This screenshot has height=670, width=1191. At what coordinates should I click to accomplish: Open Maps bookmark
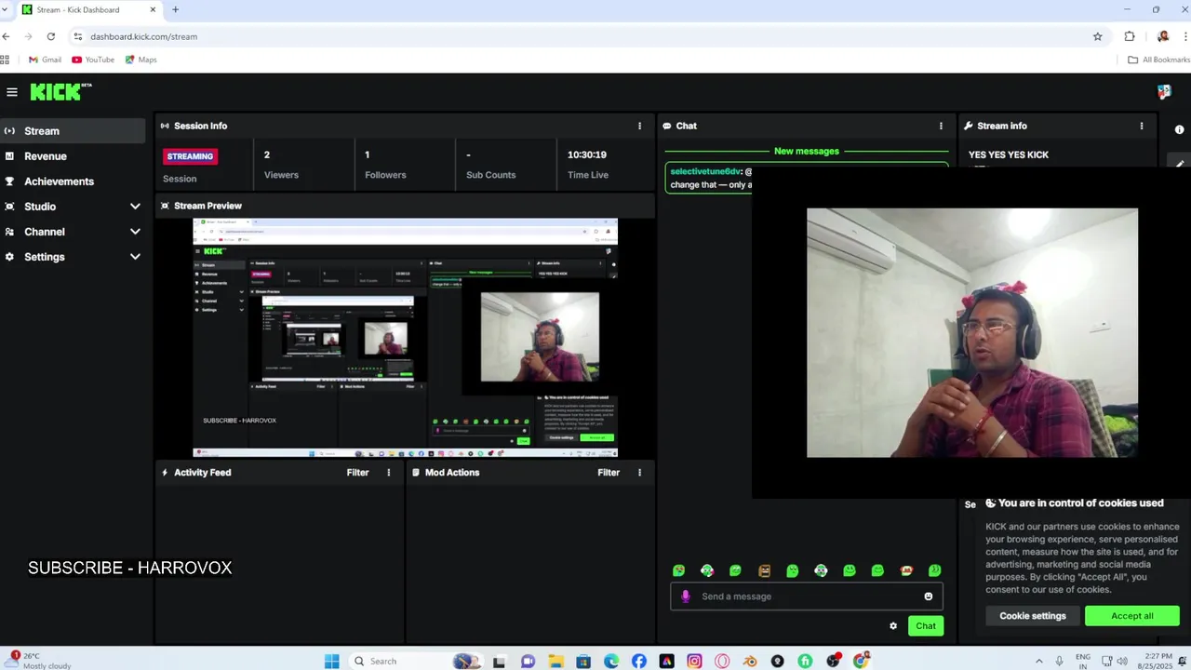pyautogui.click(x=141, y=60)
